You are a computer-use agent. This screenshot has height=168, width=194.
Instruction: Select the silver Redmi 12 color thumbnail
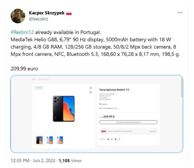(60, 140)
